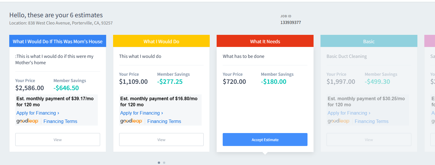Image resolution: width=435 pixels, height=165 pixels.
Task: View the What I Would Do estimate
Action: [161, 140]
